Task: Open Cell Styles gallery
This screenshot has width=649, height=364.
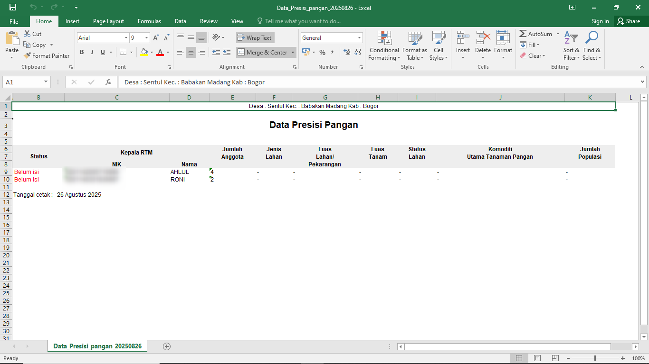Action: point(439,45)
